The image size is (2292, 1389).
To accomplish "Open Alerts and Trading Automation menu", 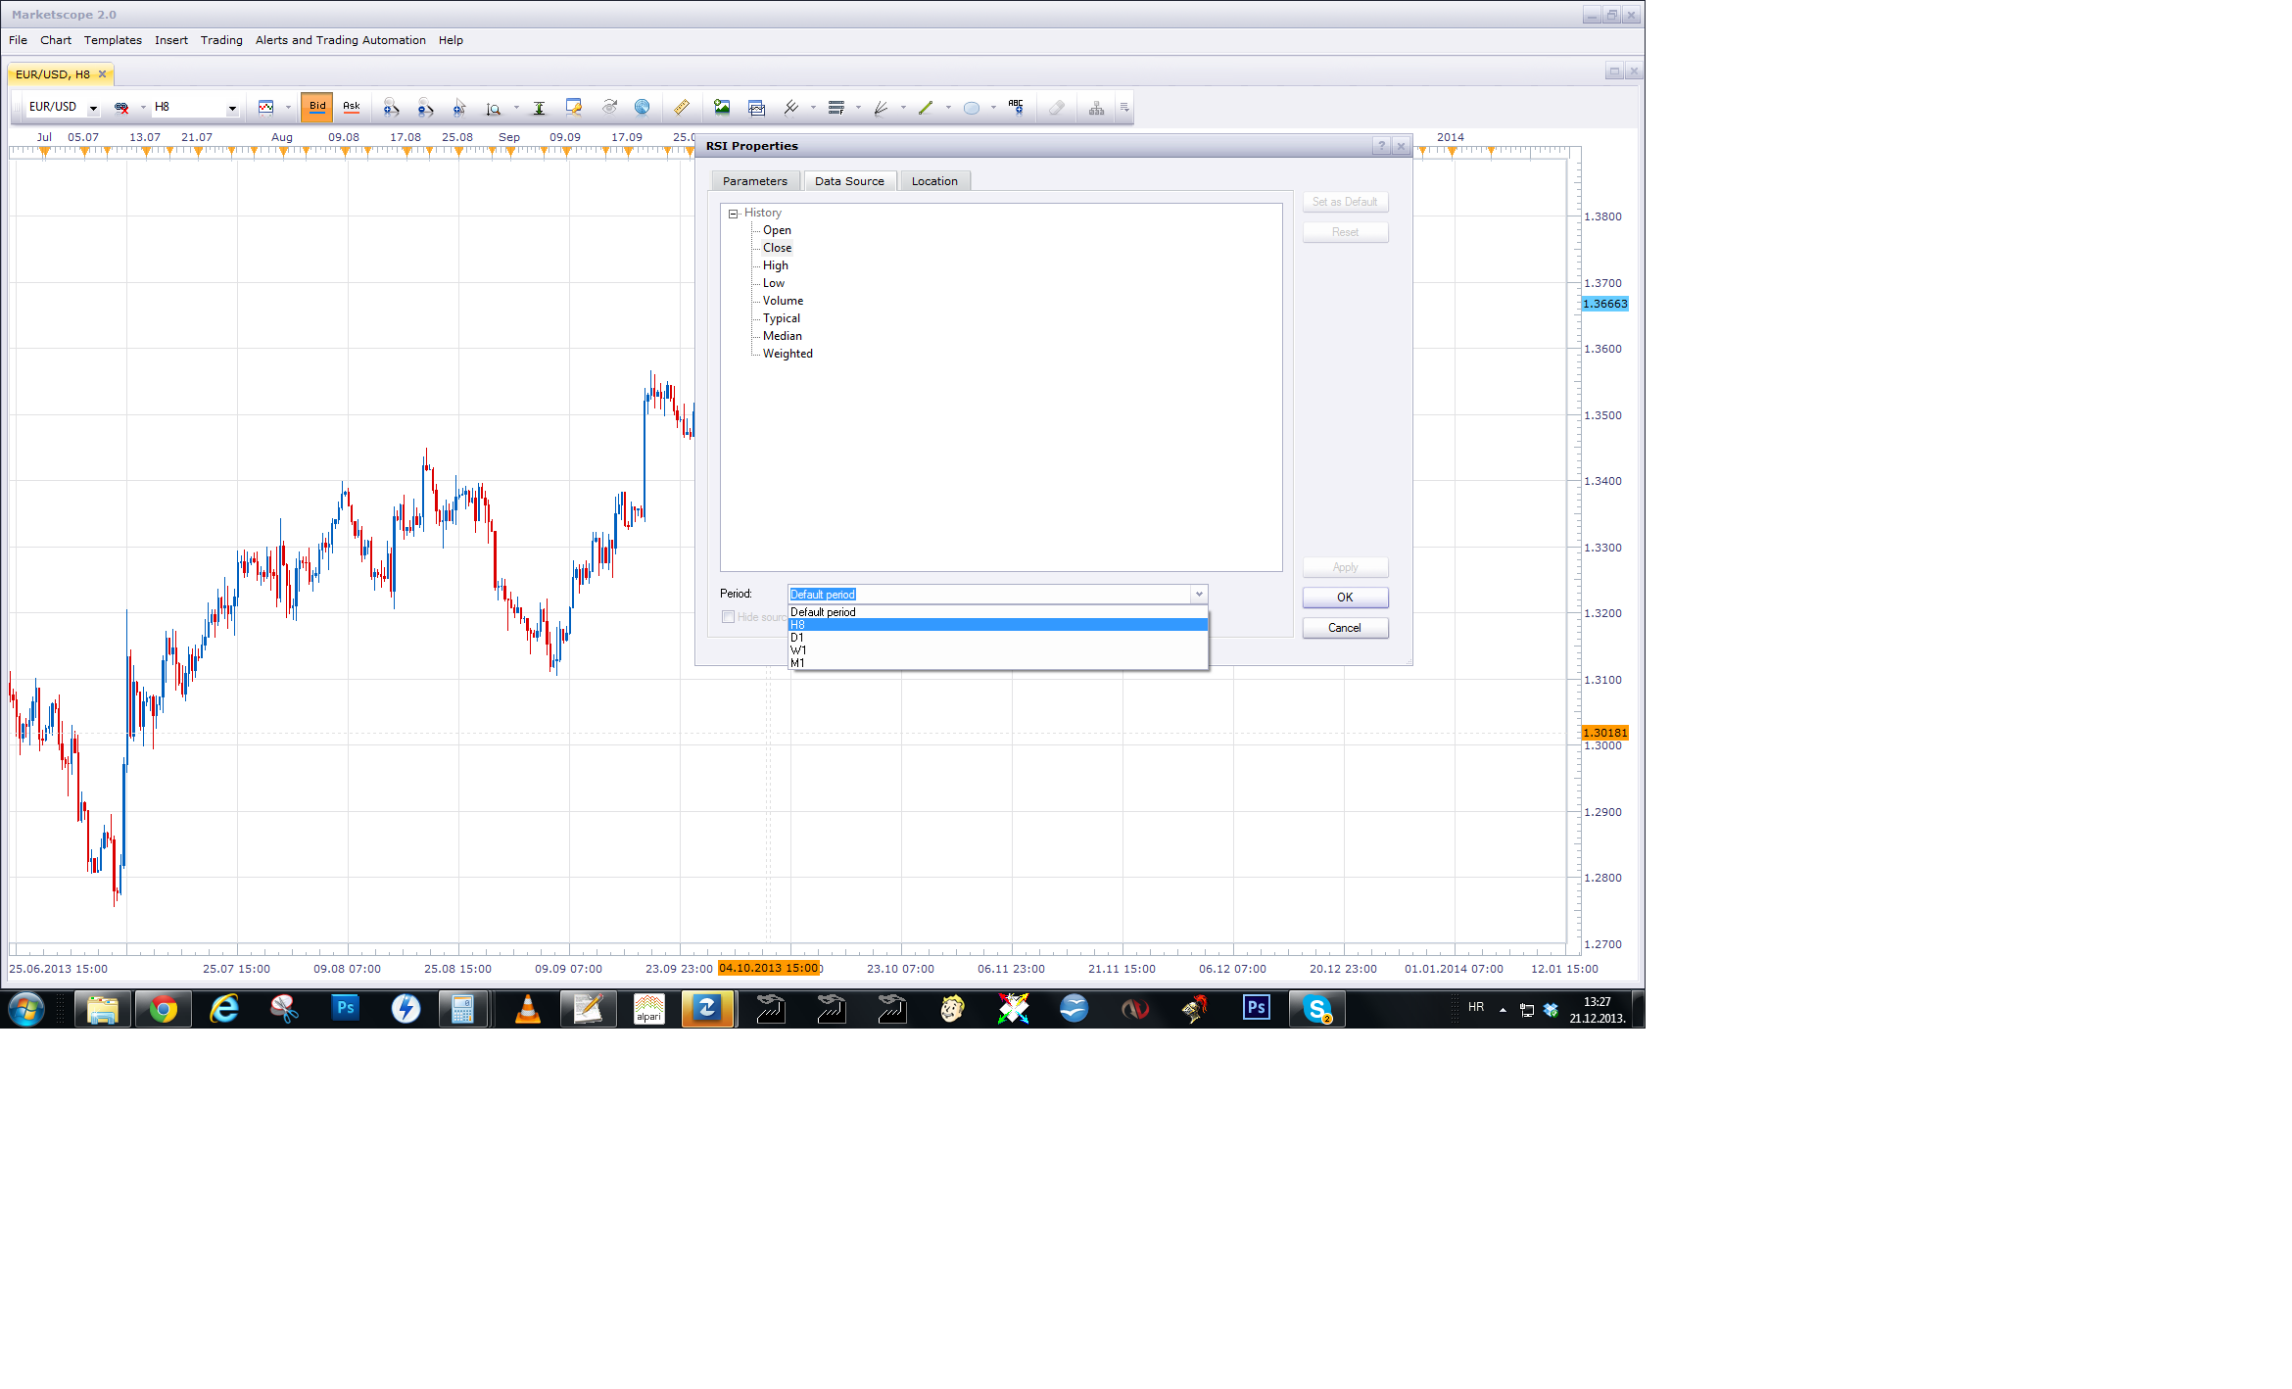I will point(341,40).
